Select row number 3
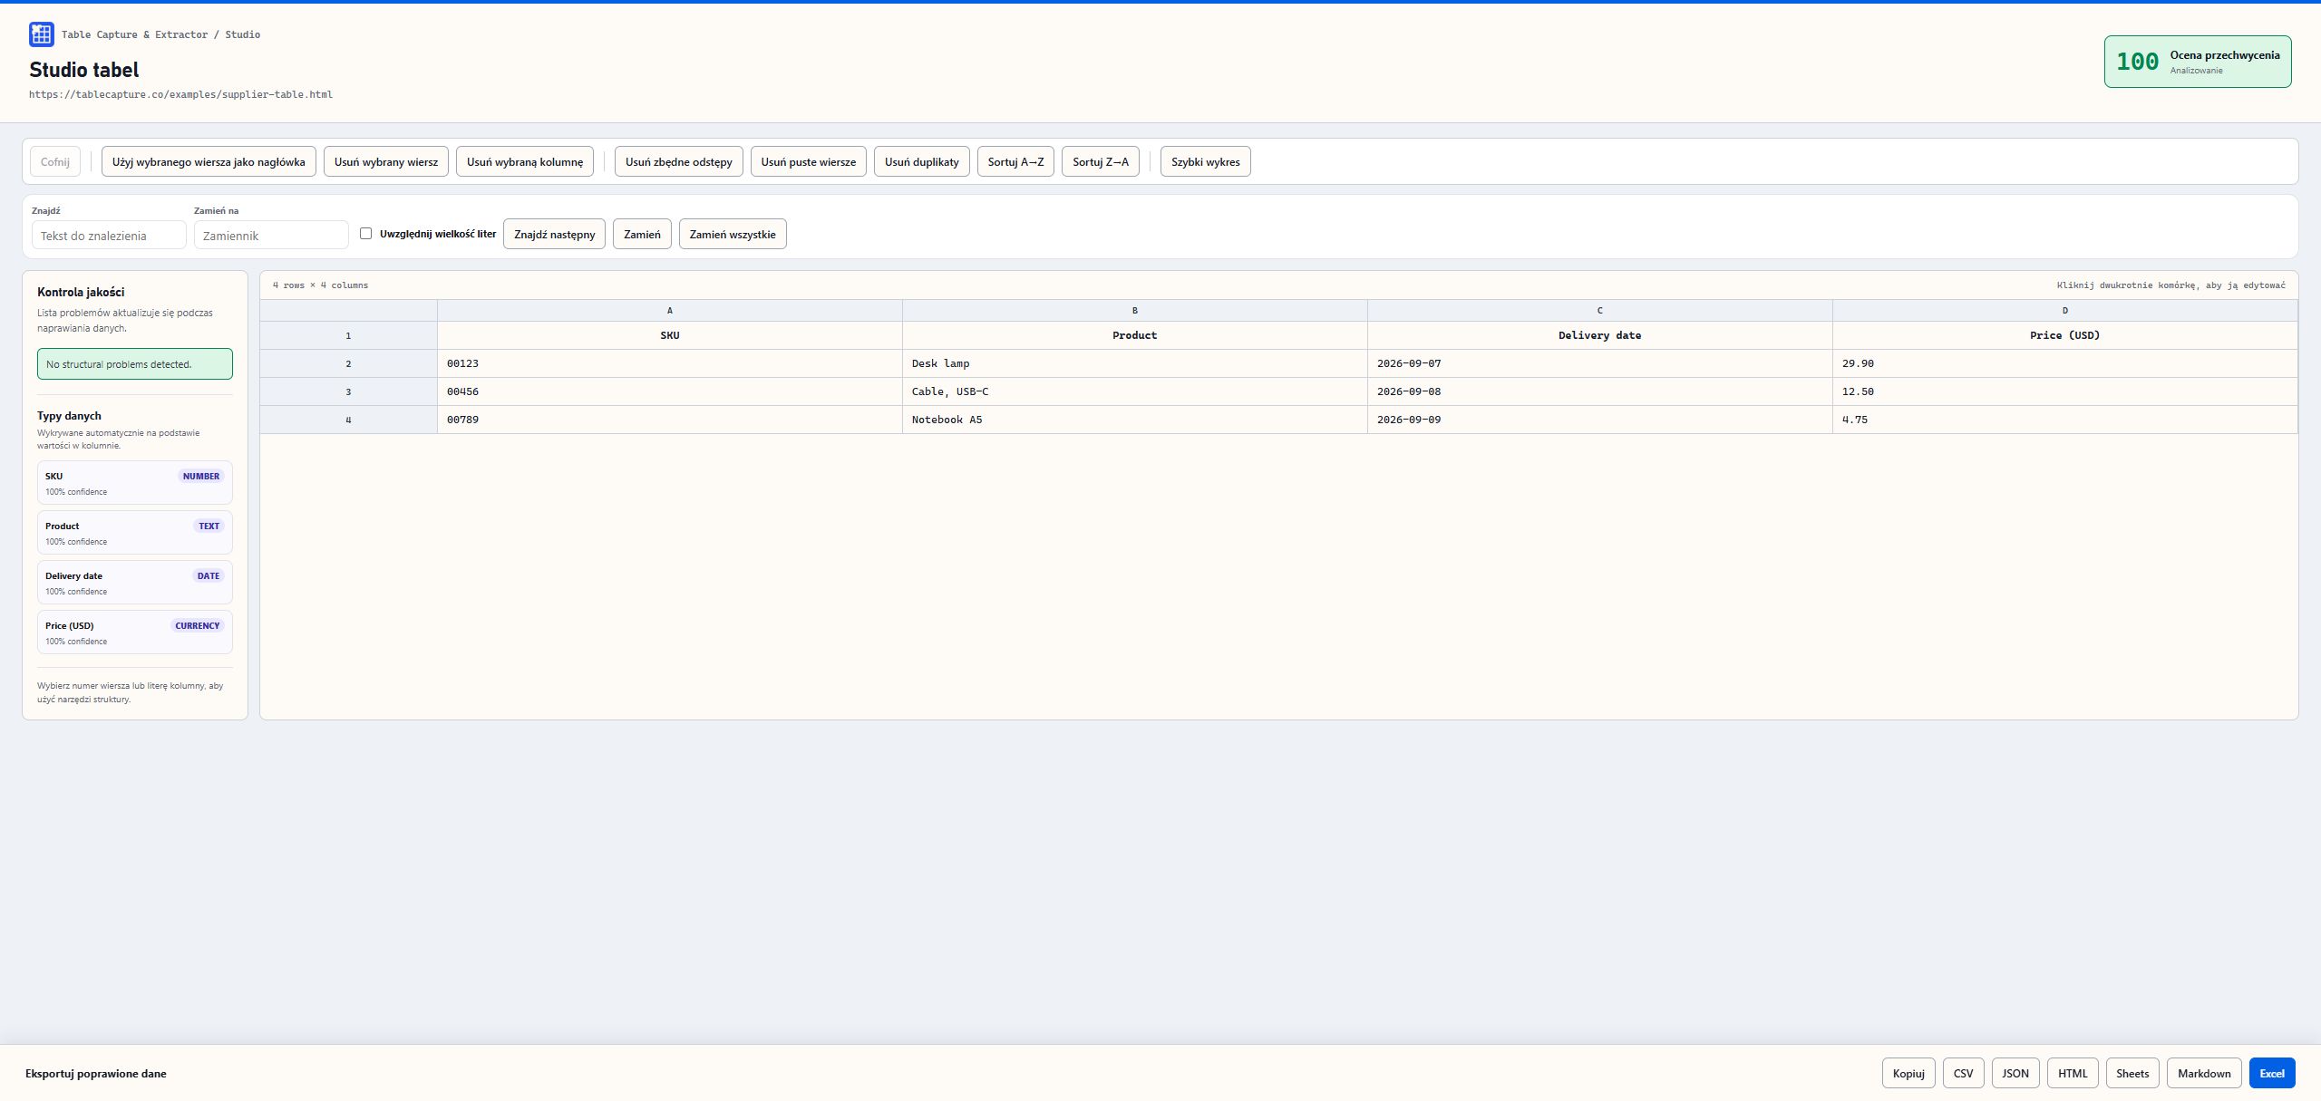 coord(348,392)
